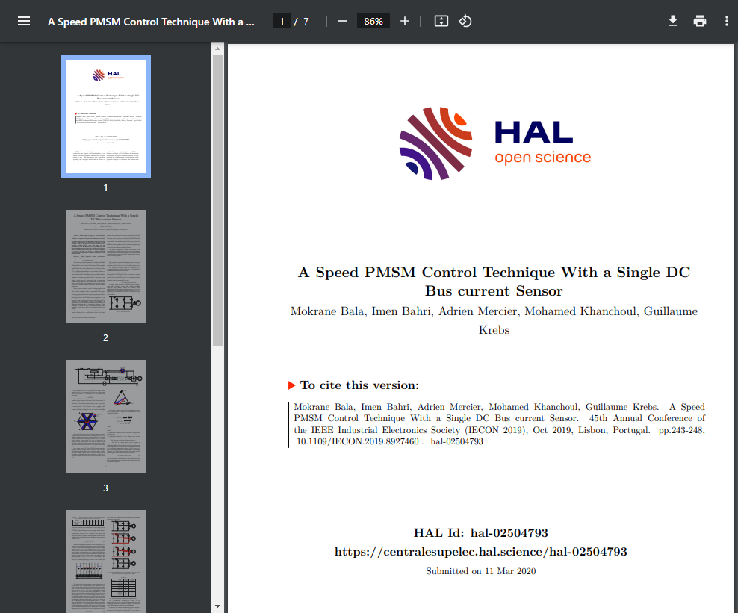Zoom in with the plus button
738x613 pixels.
tap(404, 21)
